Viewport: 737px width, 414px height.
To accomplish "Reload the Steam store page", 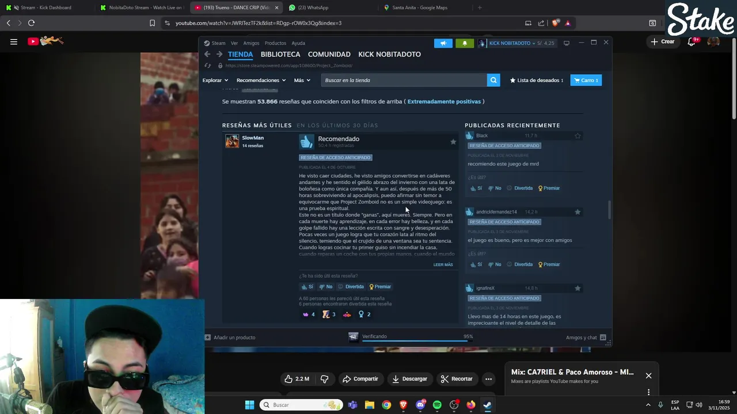I will pos(208,66).
